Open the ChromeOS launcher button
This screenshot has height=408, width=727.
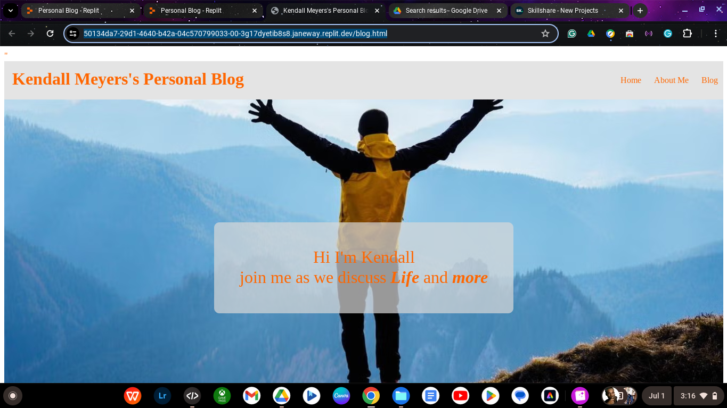[x=13, y=396]
